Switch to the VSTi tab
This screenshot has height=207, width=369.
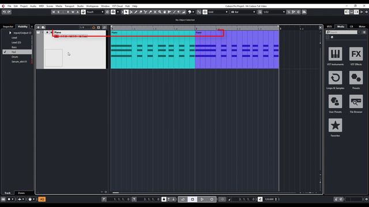point(329,26)
